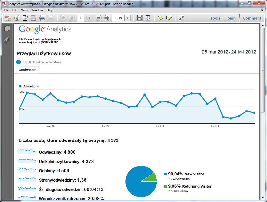Screen dimensions: 267x202
Task: Send the file by email envelope icon
Action: coord(51,18)
